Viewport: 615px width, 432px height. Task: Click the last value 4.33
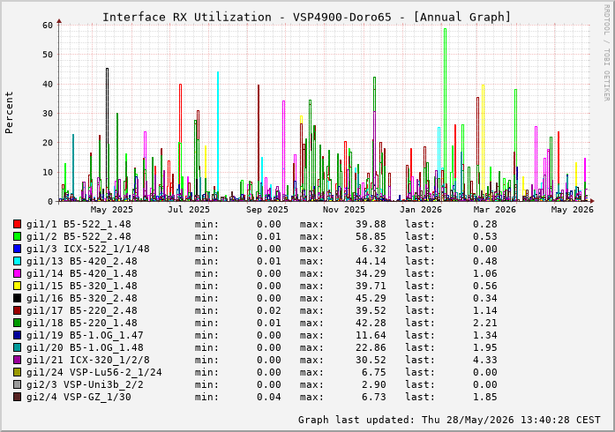pyautogui.click(x=485, y=360)
